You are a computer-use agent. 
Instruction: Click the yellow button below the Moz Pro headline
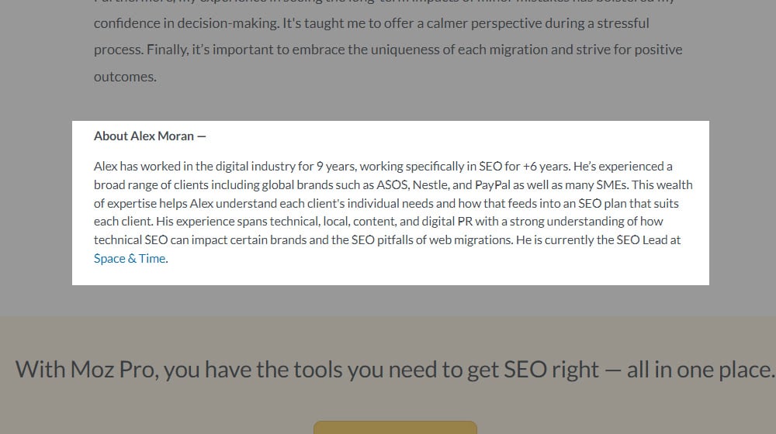click(x=395, y=427)
